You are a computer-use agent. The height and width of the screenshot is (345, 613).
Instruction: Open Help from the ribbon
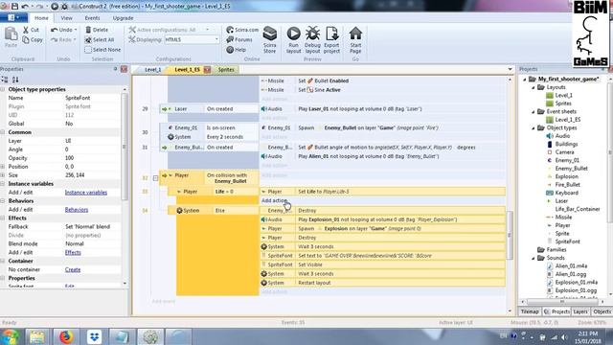[237, 50]
